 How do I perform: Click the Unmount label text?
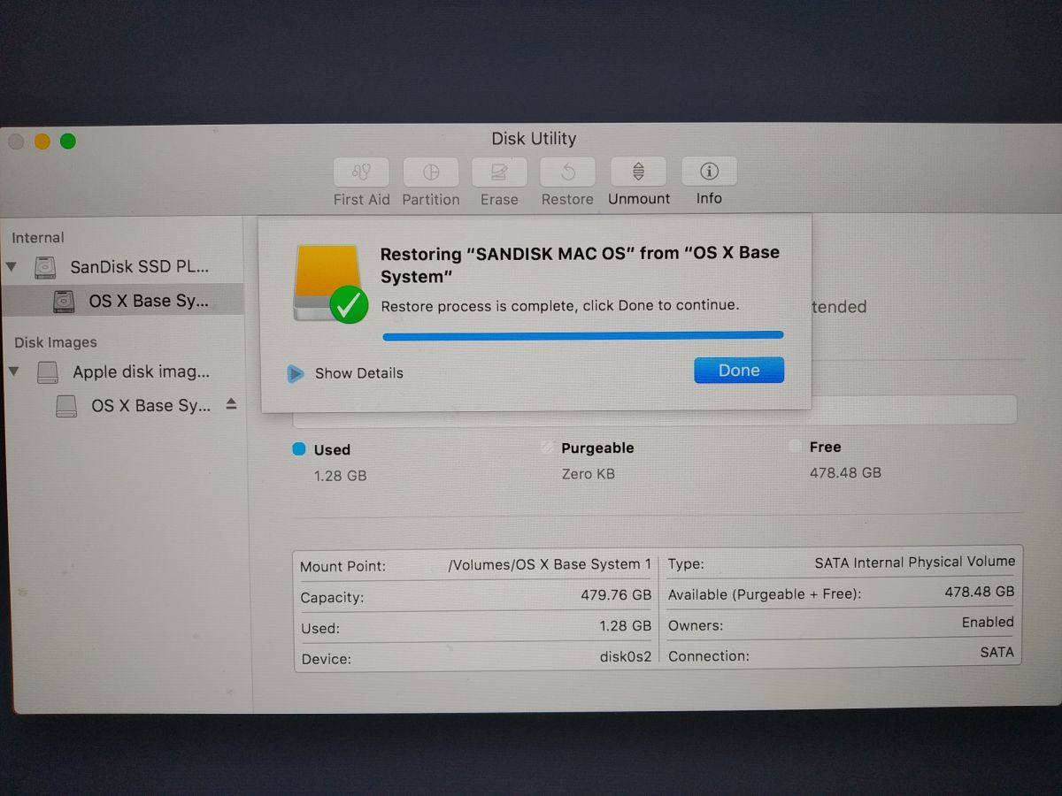point(639,199)
